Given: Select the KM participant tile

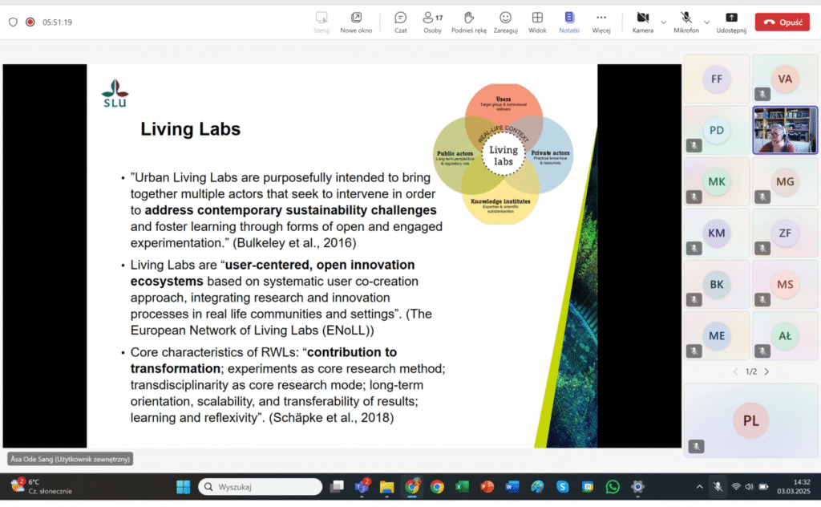Looking at the screenshot, I should [x=716, y=233].
